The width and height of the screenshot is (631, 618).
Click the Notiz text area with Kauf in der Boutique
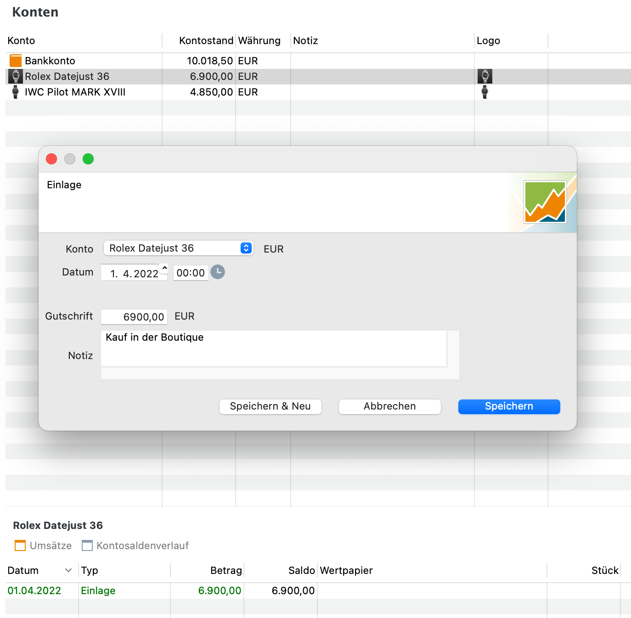[274, 348]
